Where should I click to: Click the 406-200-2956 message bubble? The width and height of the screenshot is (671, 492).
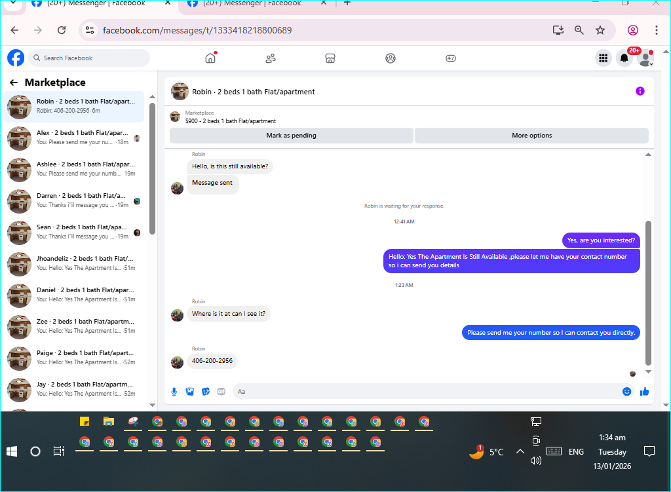click(212, 361)
